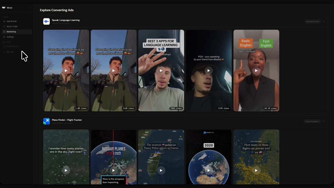
Task: Open the Speak: Language Learning title
Action: [66, 20]
